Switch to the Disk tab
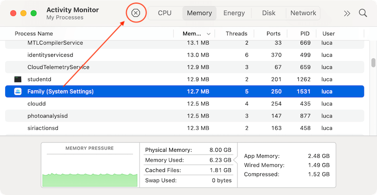Screen dimensions: 377x195 [x=269, y=13]
